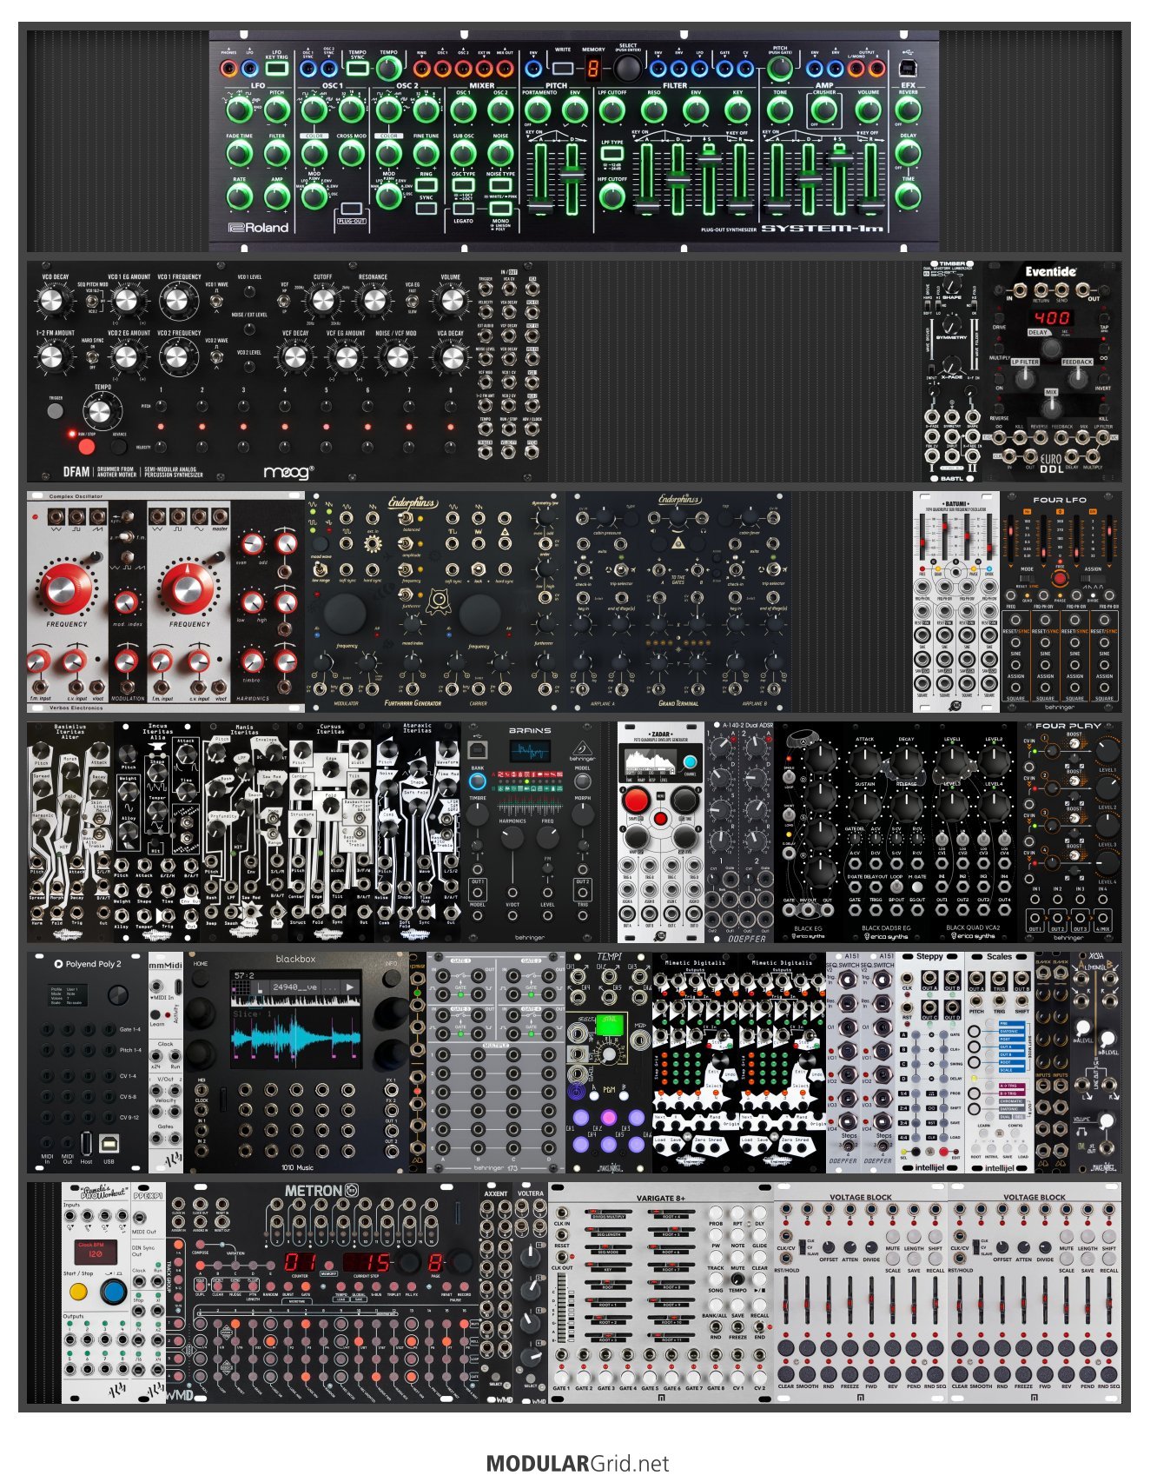
Task: Flip the VCO 1 WAVE switch on DFAM
Action: [x=215, y=302]
